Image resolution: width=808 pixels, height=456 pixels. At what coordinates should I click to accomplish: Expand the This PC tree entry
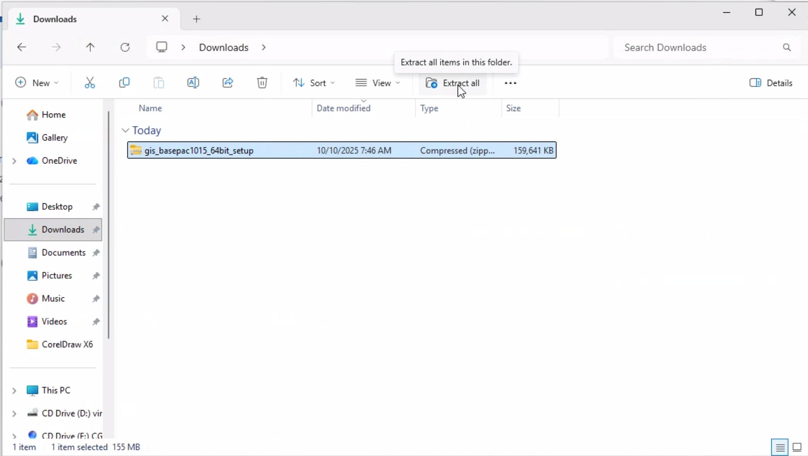pyautogui.click(x=14, y=390)
